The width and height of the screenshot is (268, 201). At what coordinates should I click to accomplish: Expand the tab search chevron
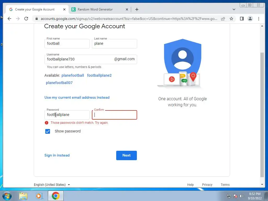click(234, 9)
